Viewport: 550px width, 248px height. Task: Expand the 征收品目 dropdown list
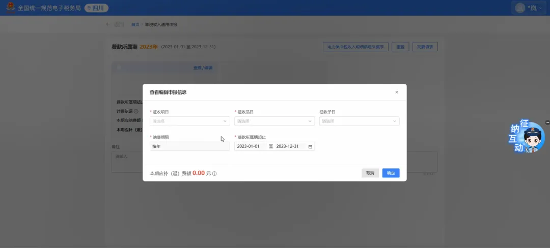tap(274, 121)
